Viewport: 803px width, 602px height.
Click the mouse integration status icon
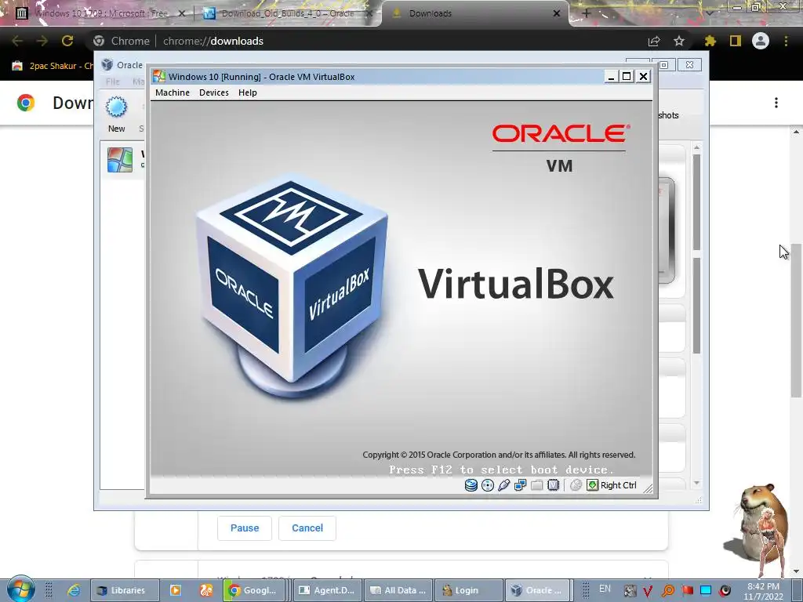point(576,484)
